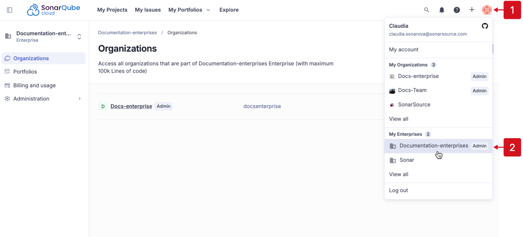This screenshot has width=523, height=237.
Task: Go to My Projects
Action: coord(112,10)
